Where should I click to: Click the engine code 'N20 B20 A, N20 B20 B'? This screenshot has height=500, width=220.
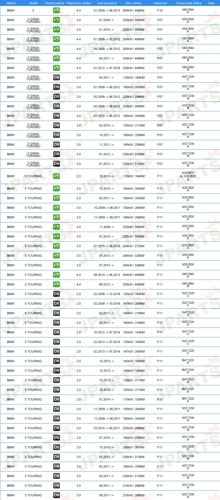pyautogui.click(x=188, y=176)
